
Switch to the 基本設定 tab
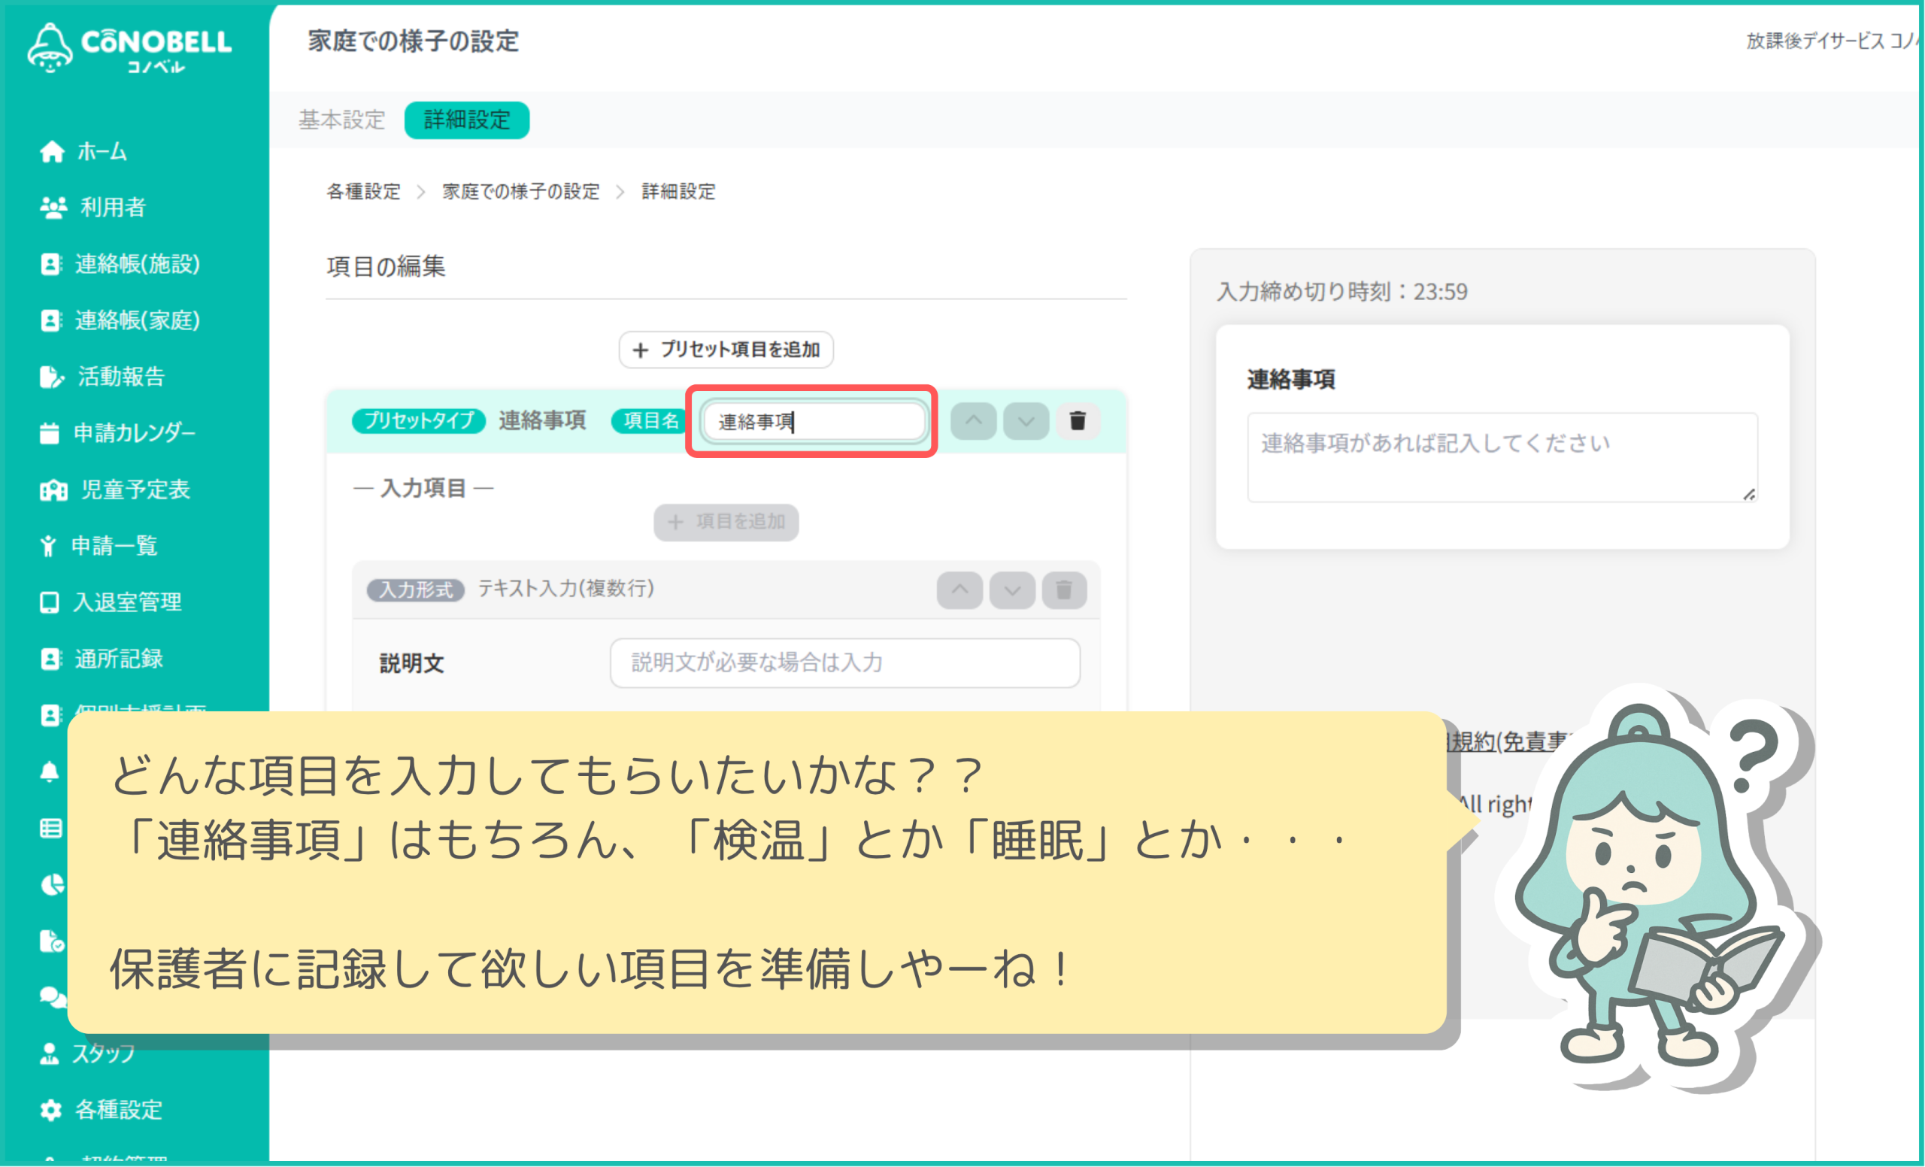tap(341, 120)
